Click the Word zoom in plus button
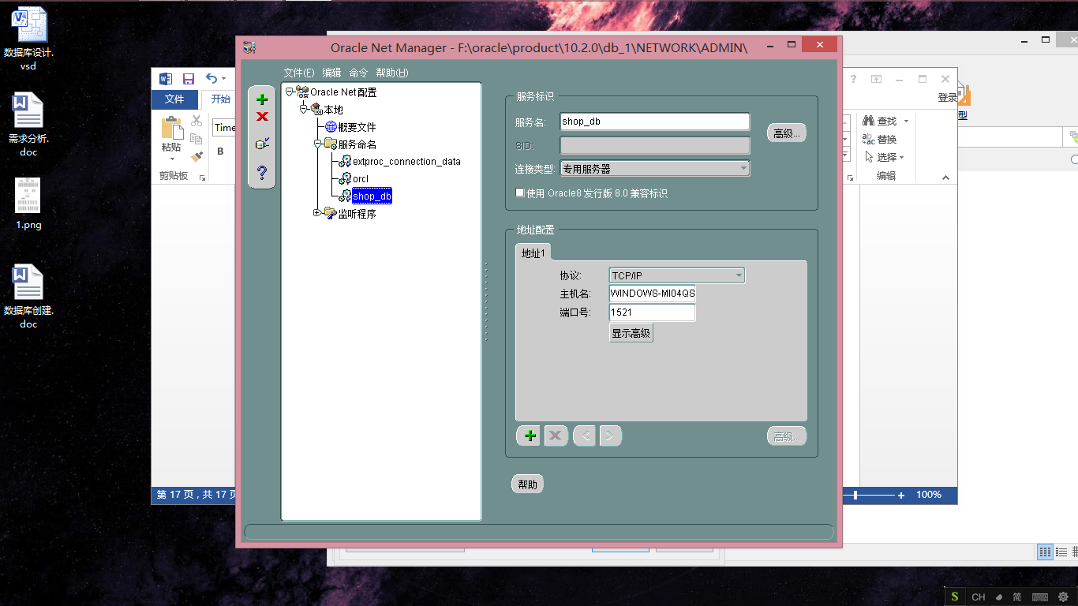The height and width of the screenshot is (606, 1078). tap(901, 496)
